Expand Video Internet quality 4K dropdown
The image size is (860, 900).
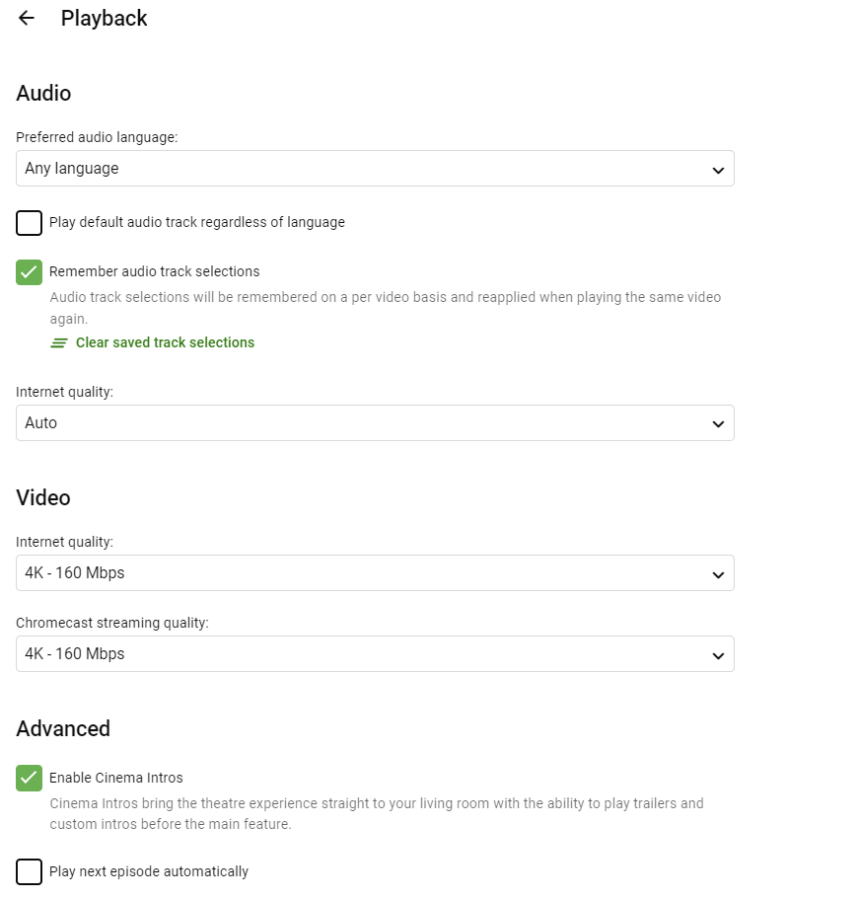click(x=375, y=573)
